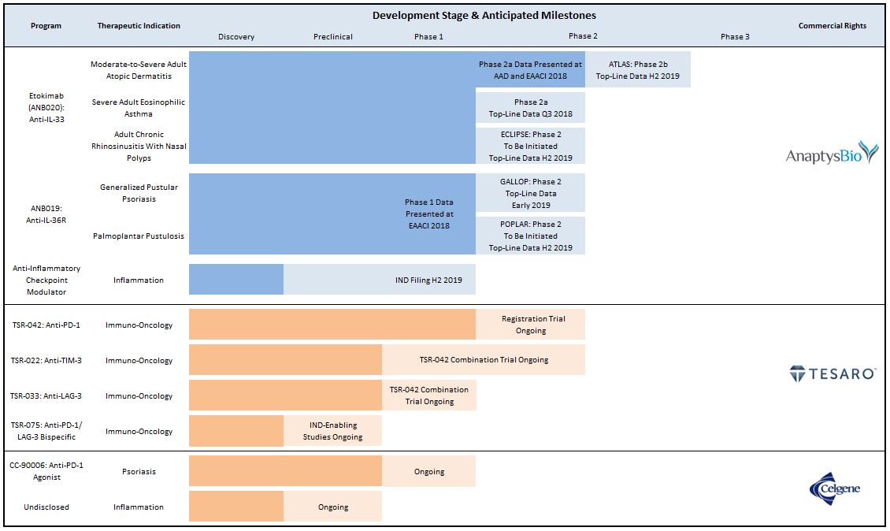Click the TSR-042: Anti-PD-1 program label

46,325
